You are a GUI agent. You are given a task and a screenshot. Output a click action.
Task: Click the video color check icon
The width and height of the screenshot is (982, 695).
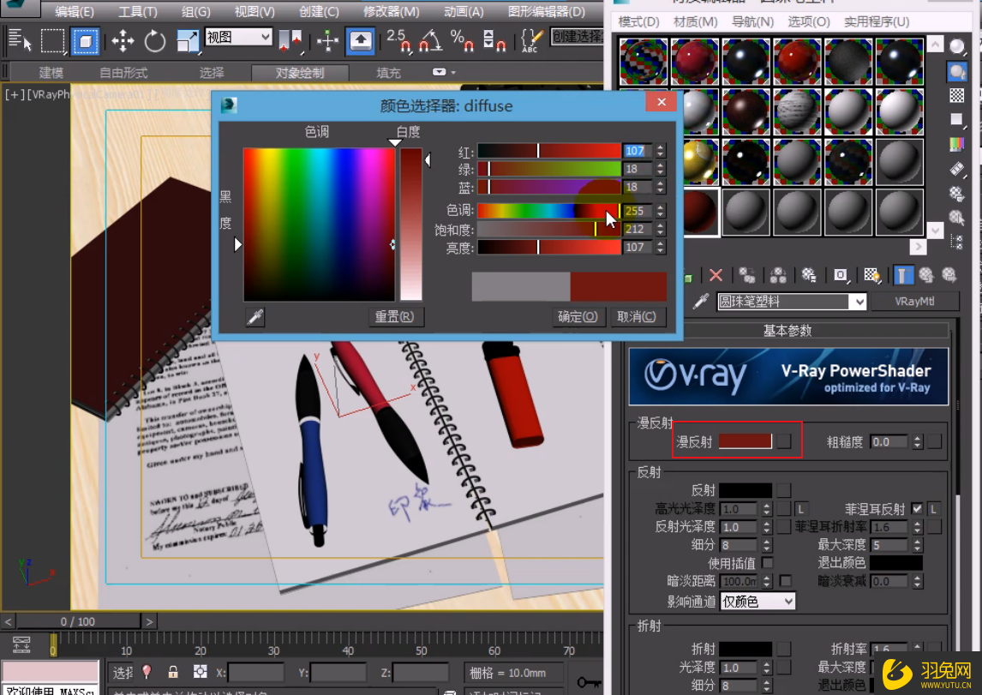coord(957,145)
